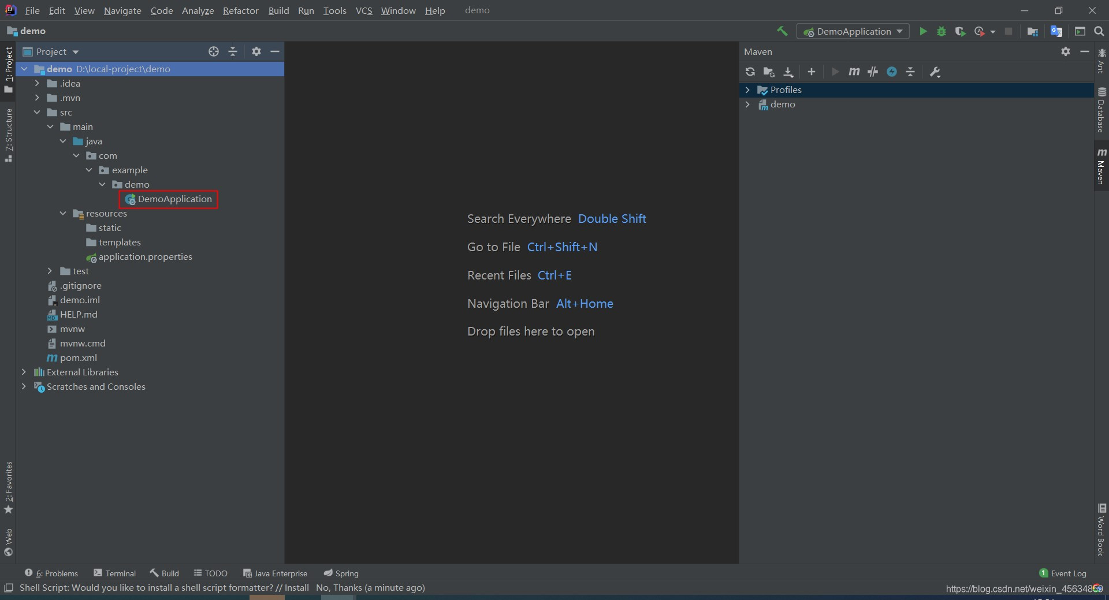Open the Problems tool window
1109x600 pixels.
[51, 573]
